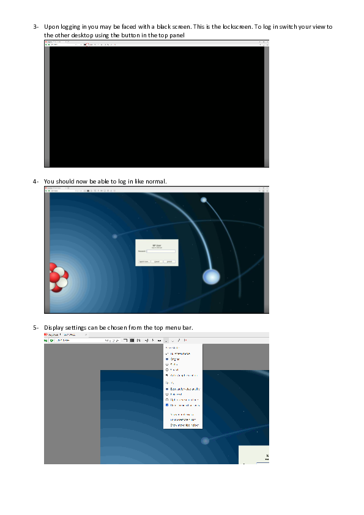Click the green connection status icon beside address

tap(51, 341)
